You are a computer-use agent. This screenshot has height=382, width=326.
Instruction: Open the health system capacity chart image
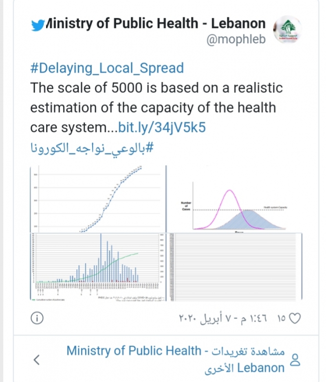(x=235, y=199)
